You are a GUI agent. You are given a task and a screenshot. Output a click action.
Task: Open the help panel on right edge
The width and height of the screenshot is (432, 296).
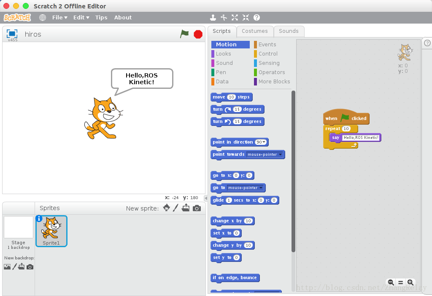tap(427, 43)
